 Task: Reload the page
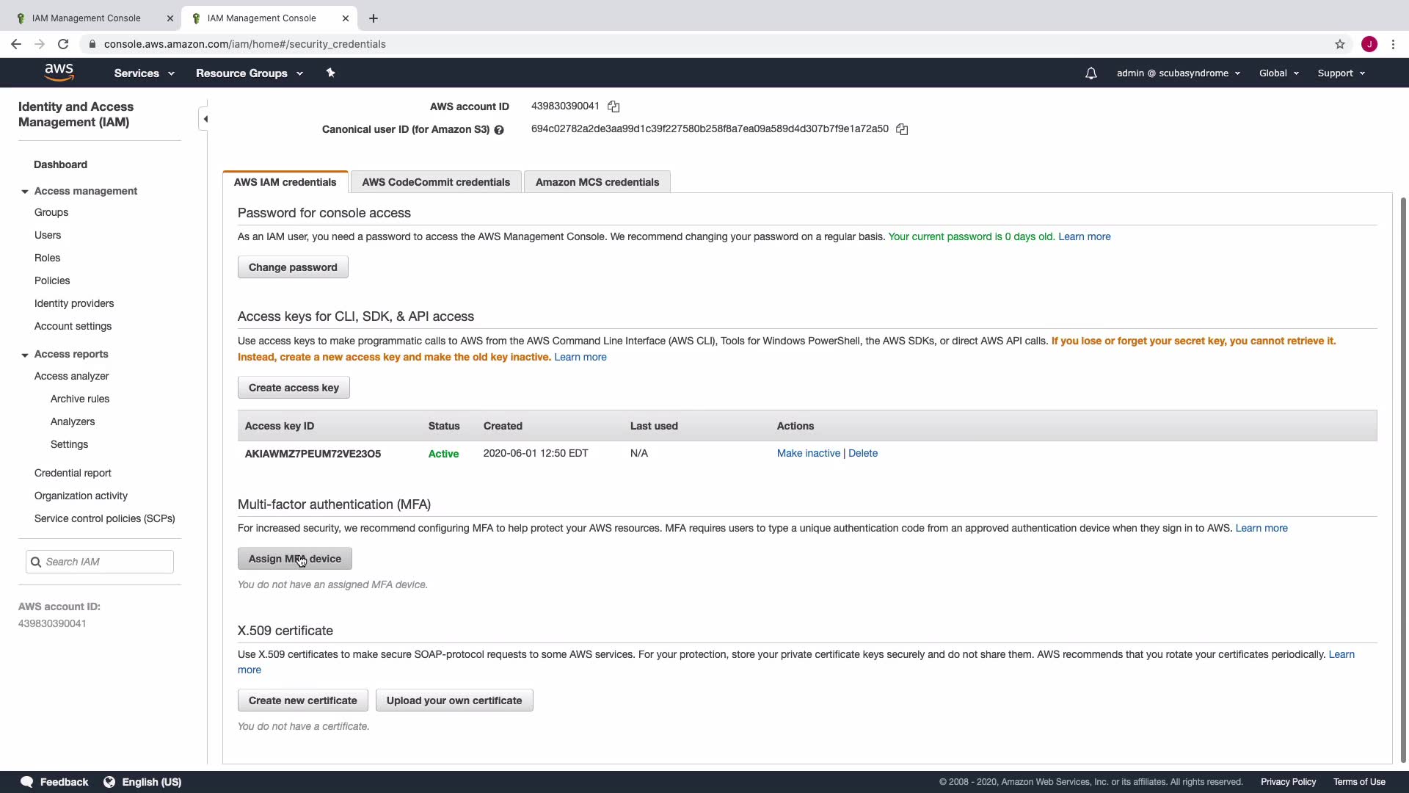pos(63,44)
